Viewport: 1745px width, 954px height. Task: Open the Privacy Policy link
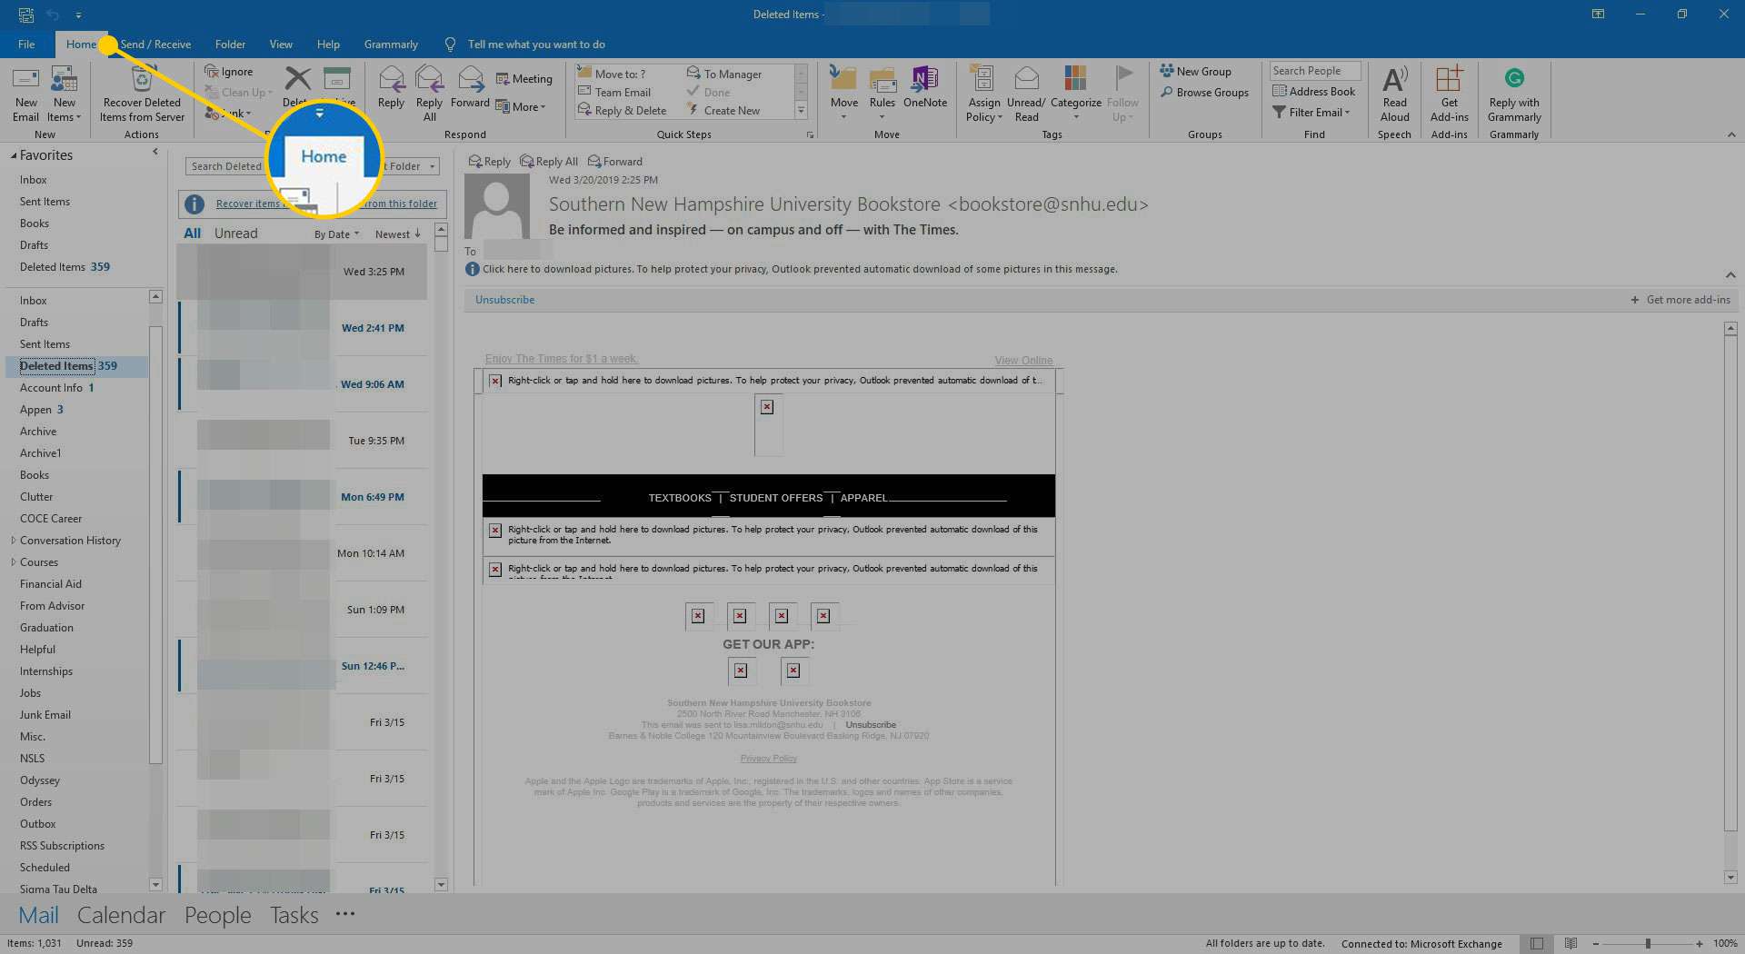[768, 758]
